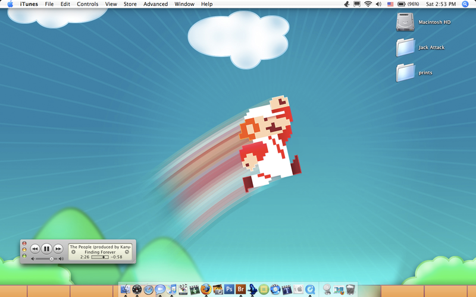
Task: Open the iTunes application menu
Action: pyautogui.click(x=29, y=4)
